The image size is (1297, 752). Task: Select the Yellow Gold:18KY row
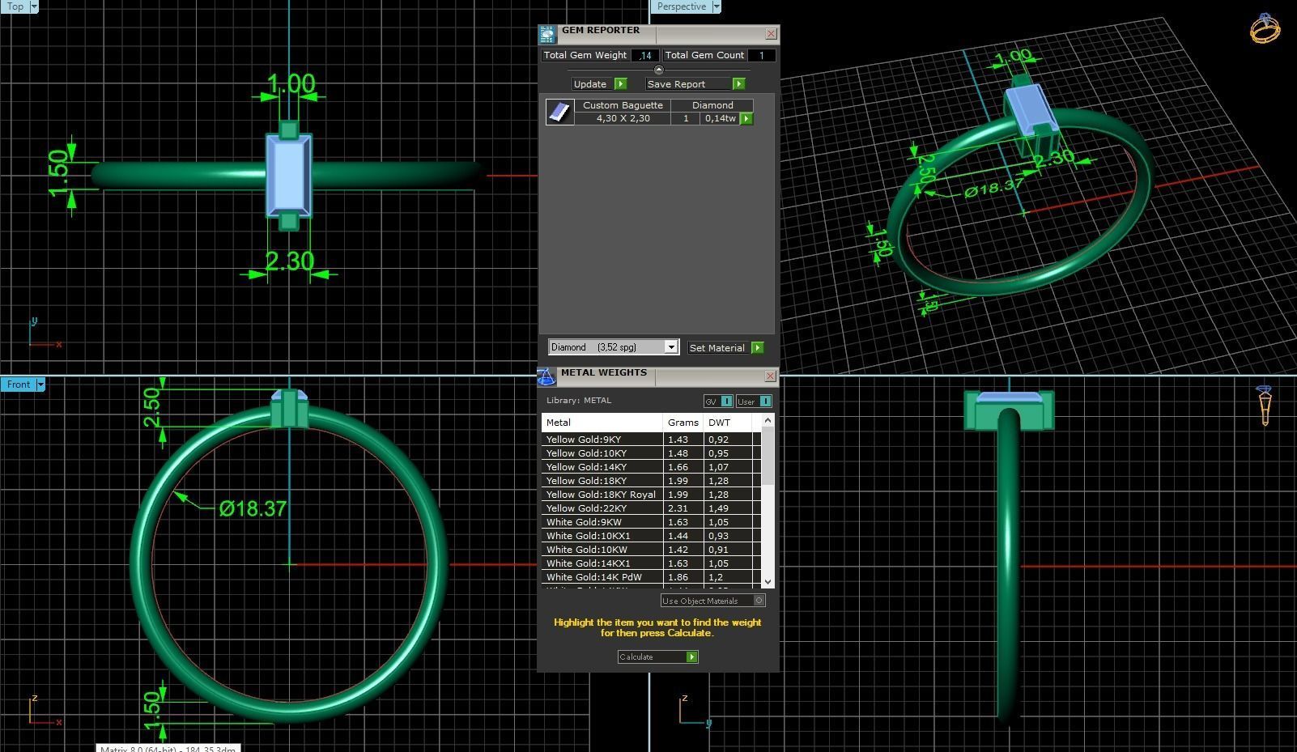652,481
